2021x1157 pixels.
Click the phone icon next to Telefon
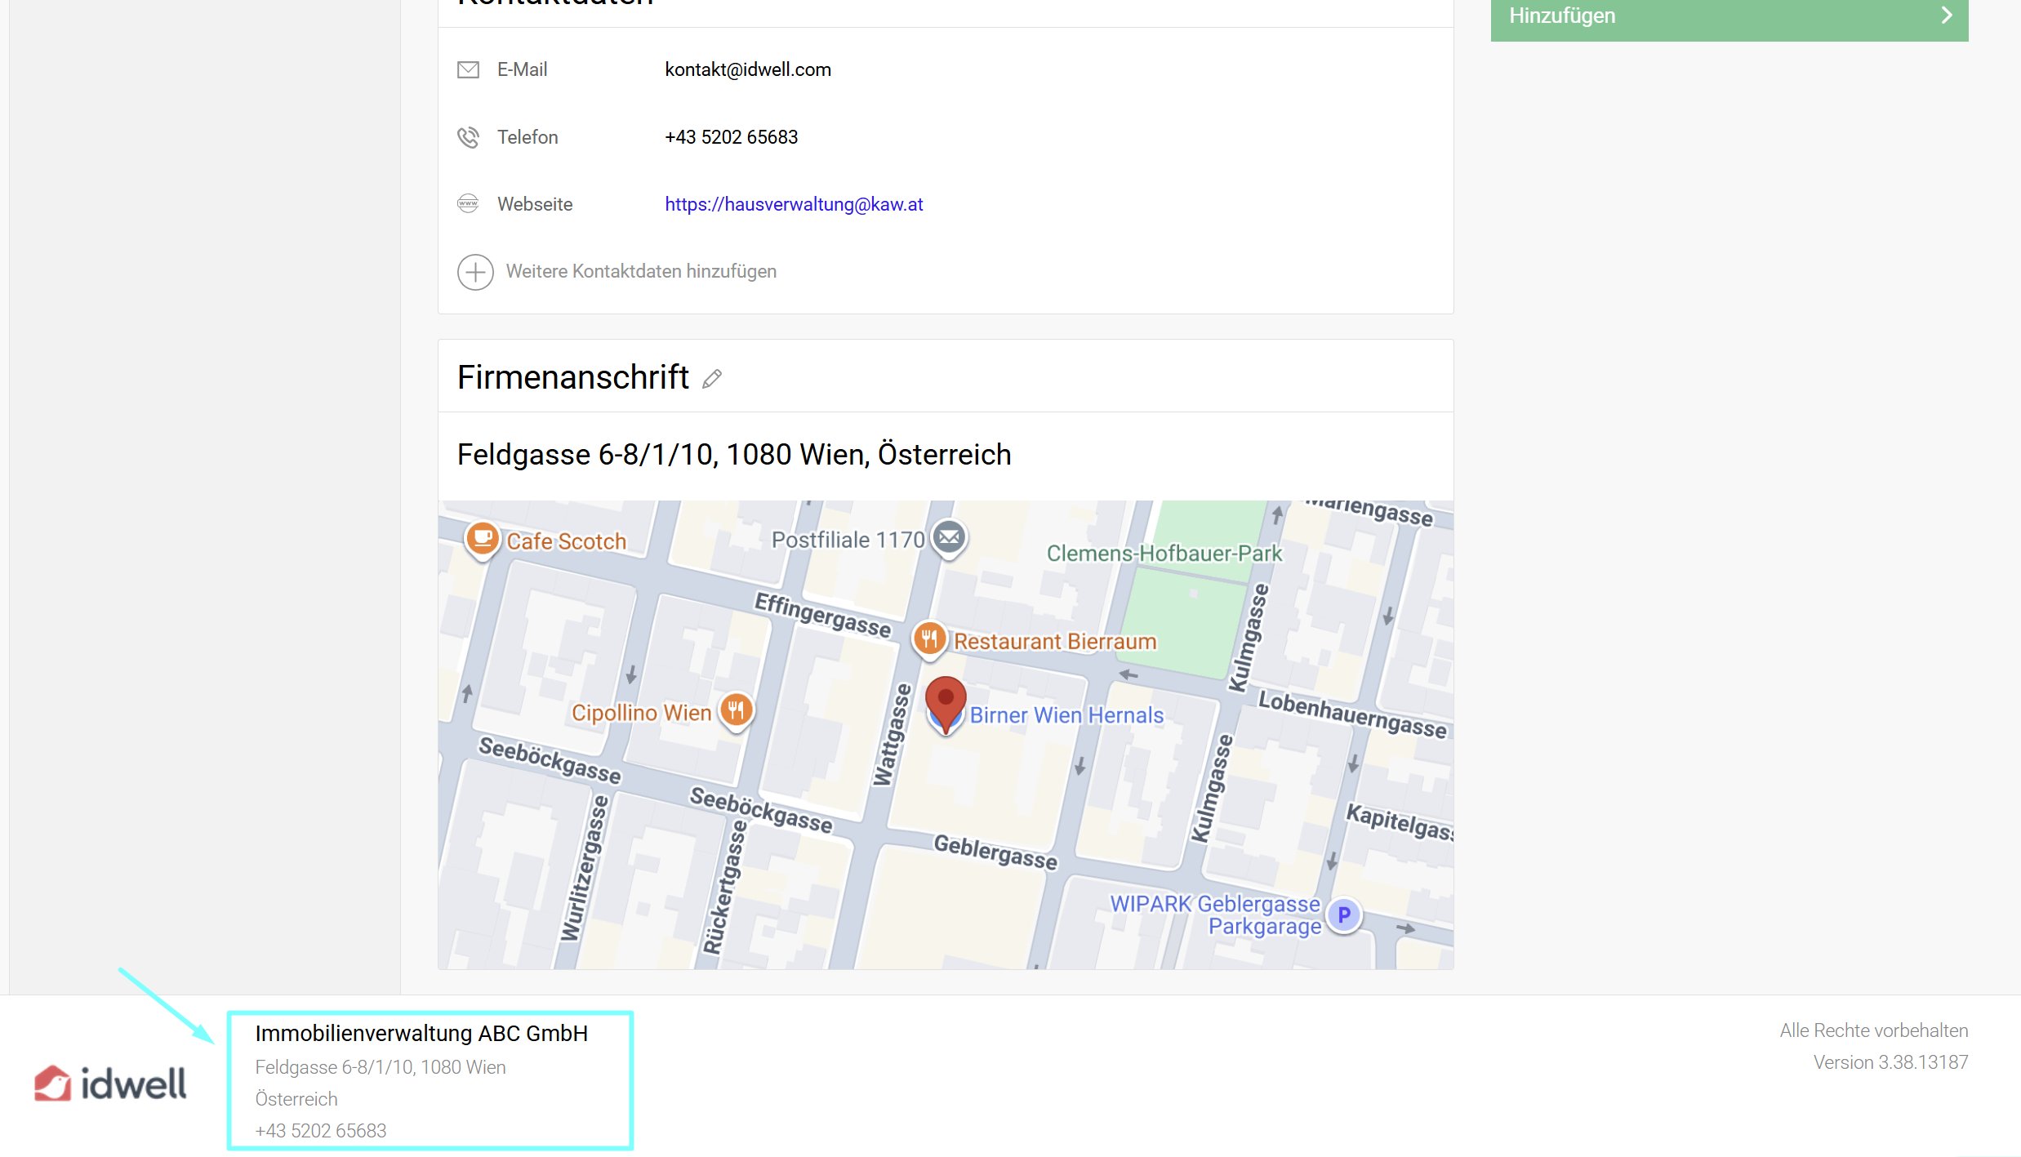point(468,137)
